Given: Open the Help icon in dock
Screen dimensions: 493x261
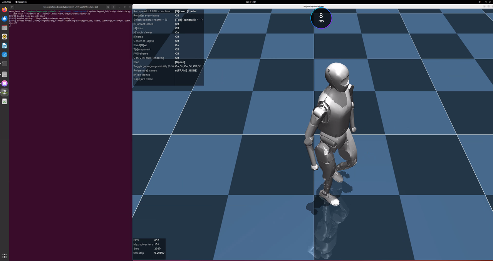Looking at the screenshot, I should pos(5,55).
